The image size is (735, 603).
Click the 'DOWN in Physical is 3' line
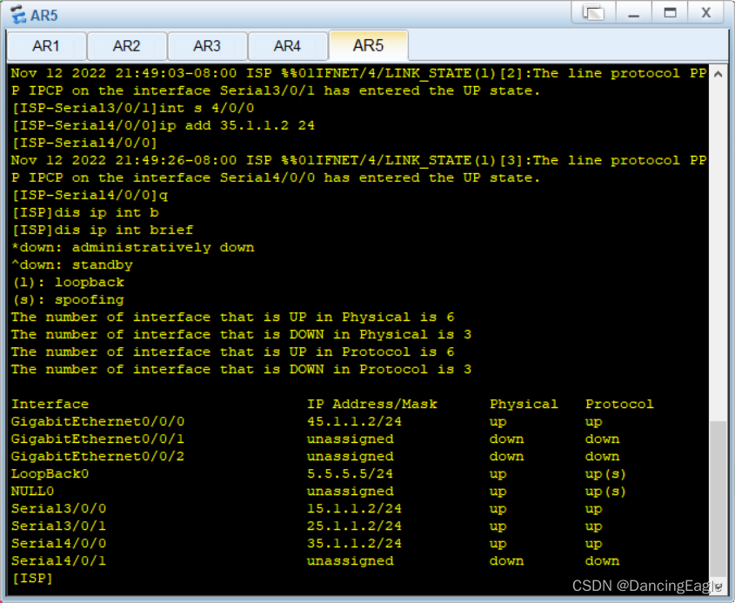point(242,334)
